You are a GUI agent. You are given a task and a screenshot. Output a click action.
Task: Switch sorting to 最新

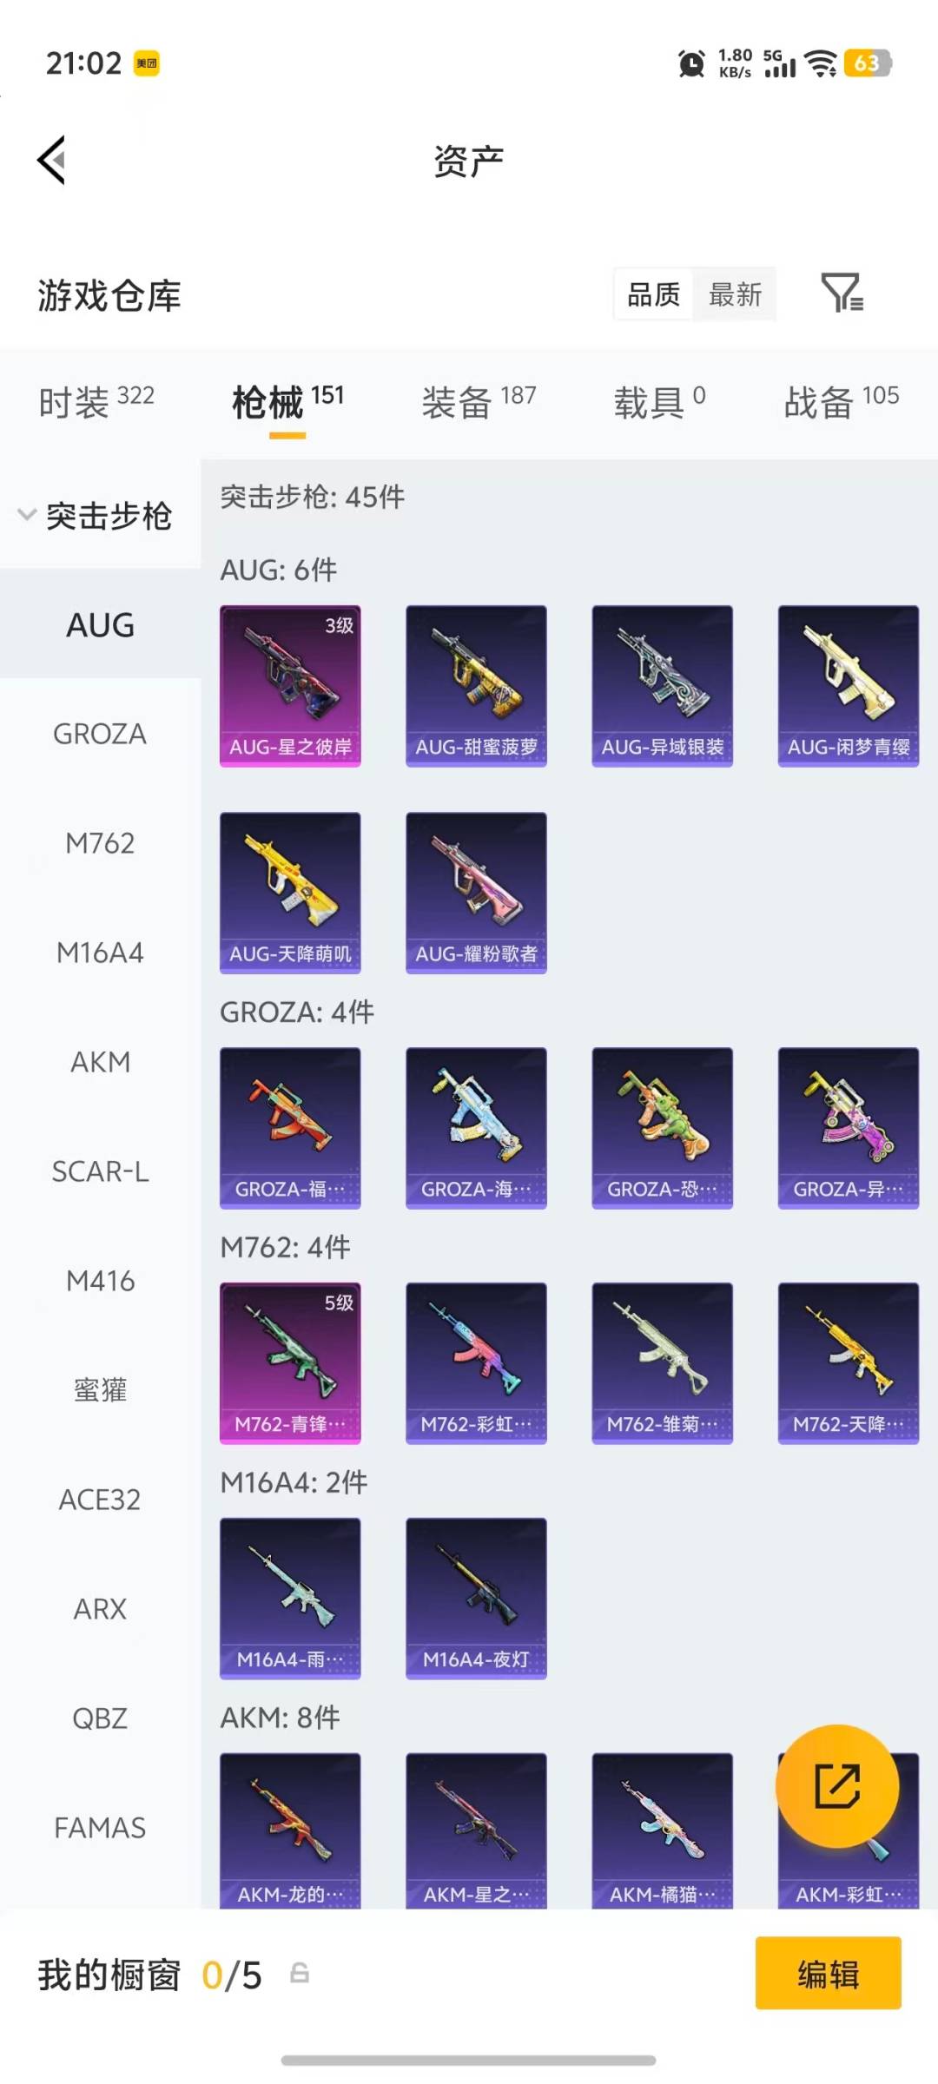[x=735, y=294]
